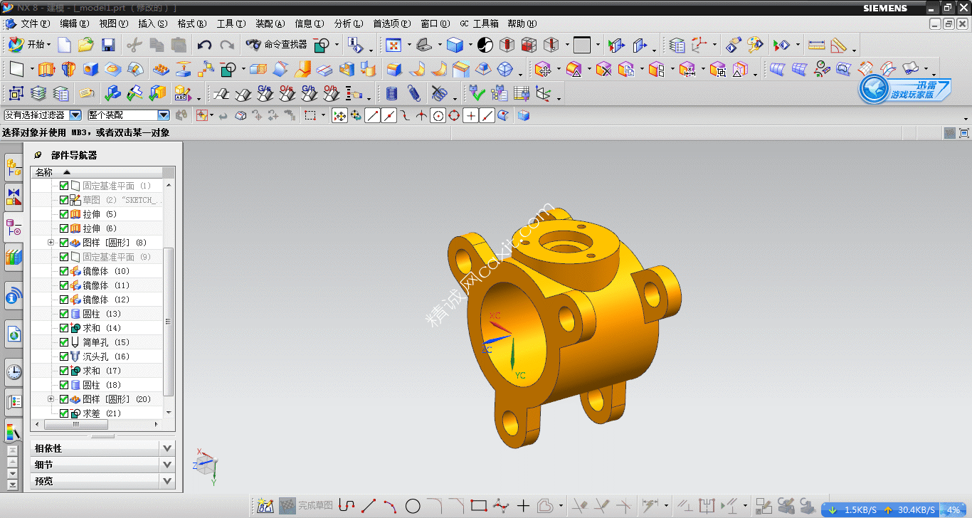Screen dimensions: 972x518
Task: Open the Assembly Navigator sidebar tab
Action: click(14, 168)
